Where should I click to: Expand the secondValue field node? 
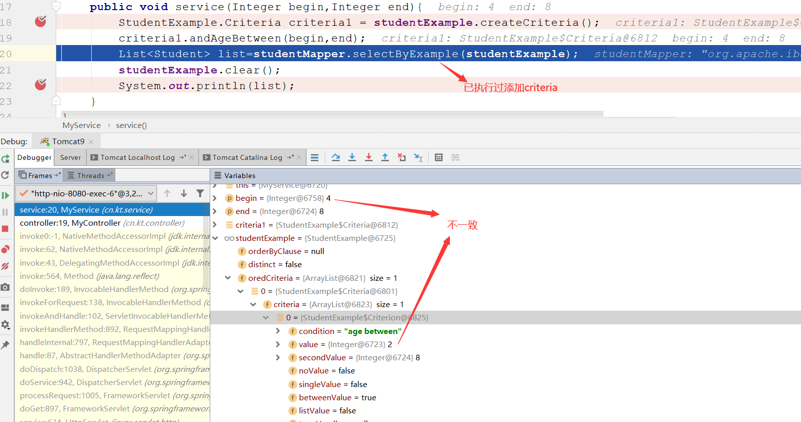click(278, 357)
